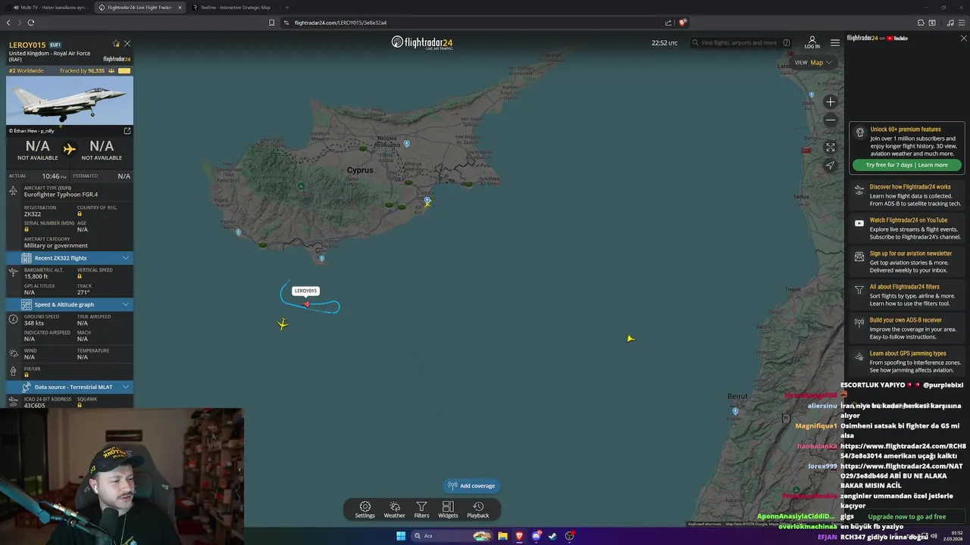Open Sign up for aviation newsletter link
The width and height of the screenshot is (970, 545).
pyautogui.click(x=907, y=262)
